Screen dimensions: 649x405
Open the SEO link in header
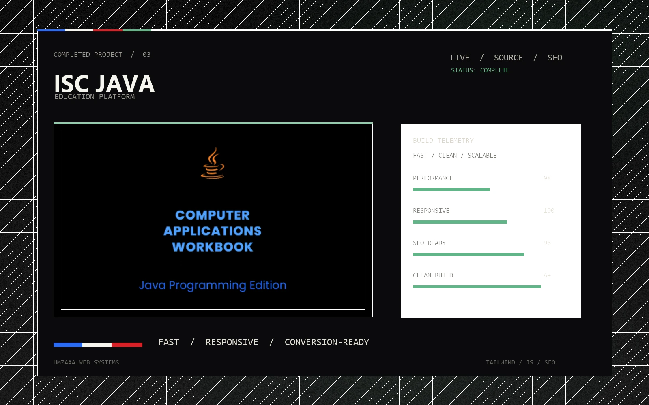(555, 58)
